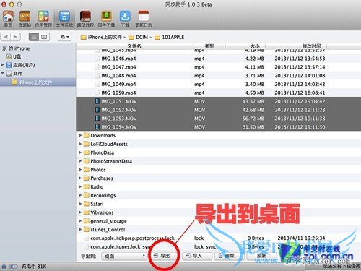Sort by the 类型 column header
Screen dimensions: 361x271
pos(209,46)
